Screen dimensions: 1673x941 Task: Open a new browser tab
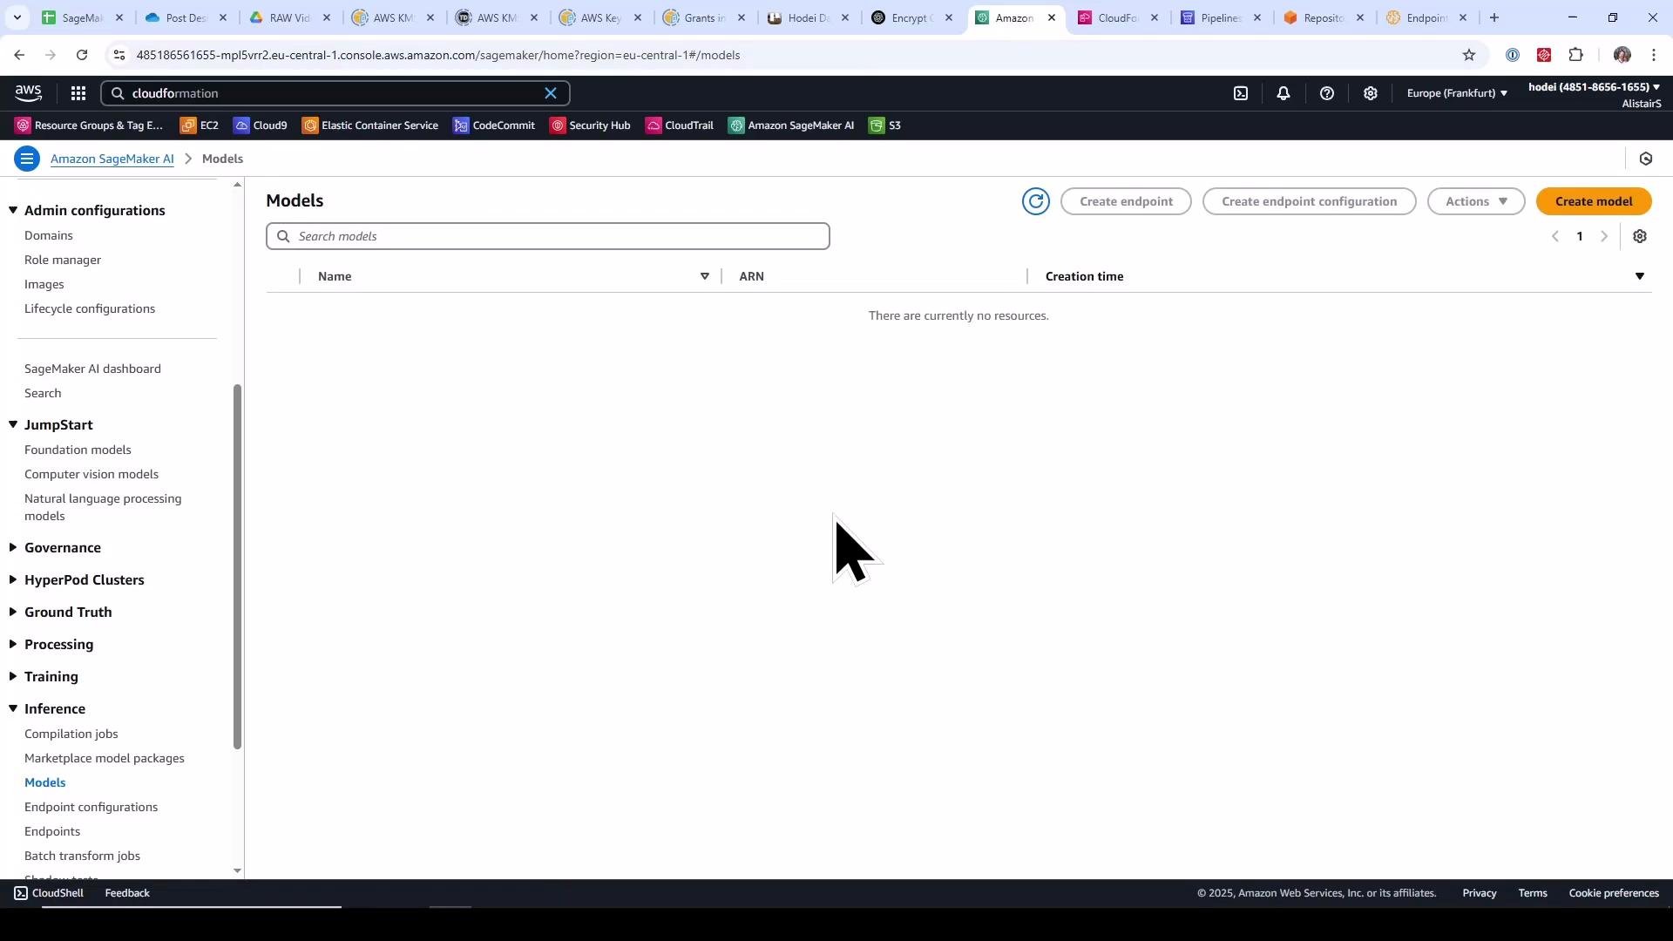1495,17
